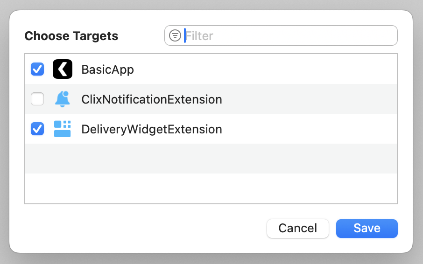Click the black BasicApp app icon
The image size is (423, 264).
[x=63, y=69]
